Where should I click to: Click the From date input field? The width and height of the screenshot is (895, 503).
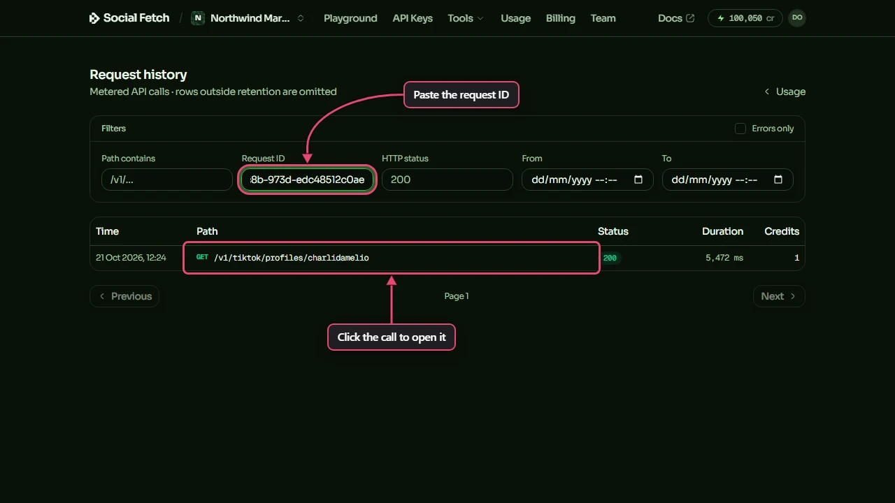click(x=587, y=180)
